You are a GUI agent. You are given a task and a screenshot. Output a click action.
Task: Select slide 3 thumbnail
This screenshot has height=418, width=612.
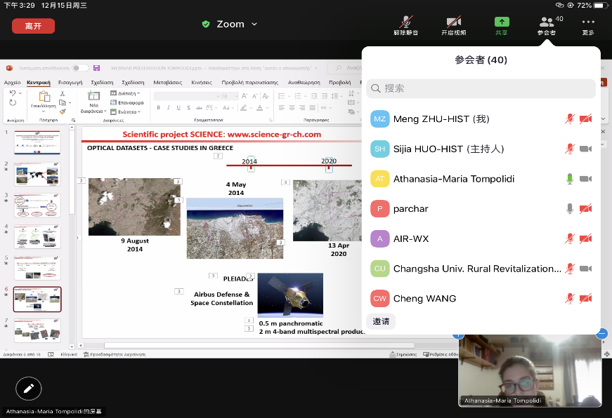tap(37, 205)
